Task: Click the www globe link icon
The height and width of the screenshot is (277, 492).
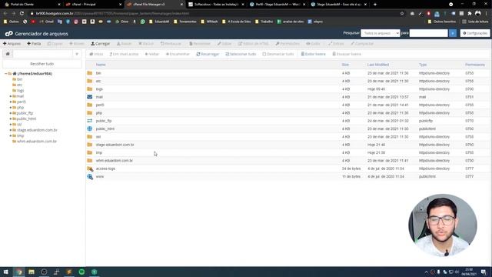Action: 90,176
